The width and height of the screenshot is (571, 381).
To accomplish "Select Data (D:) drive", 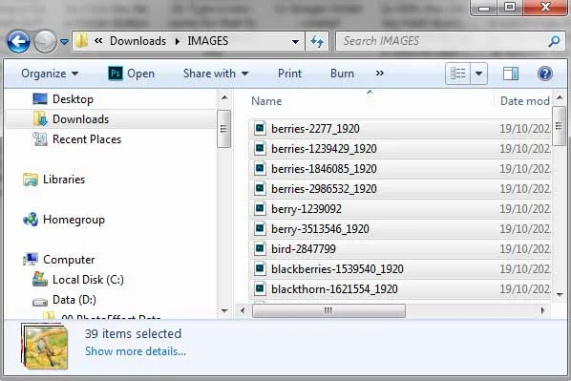I will pyautogui.click(x=74, y=300).
